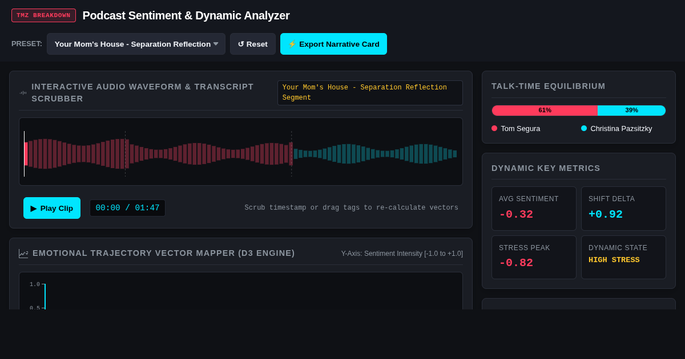Click the Reset button
685x359 pixels.
(253, 44)
